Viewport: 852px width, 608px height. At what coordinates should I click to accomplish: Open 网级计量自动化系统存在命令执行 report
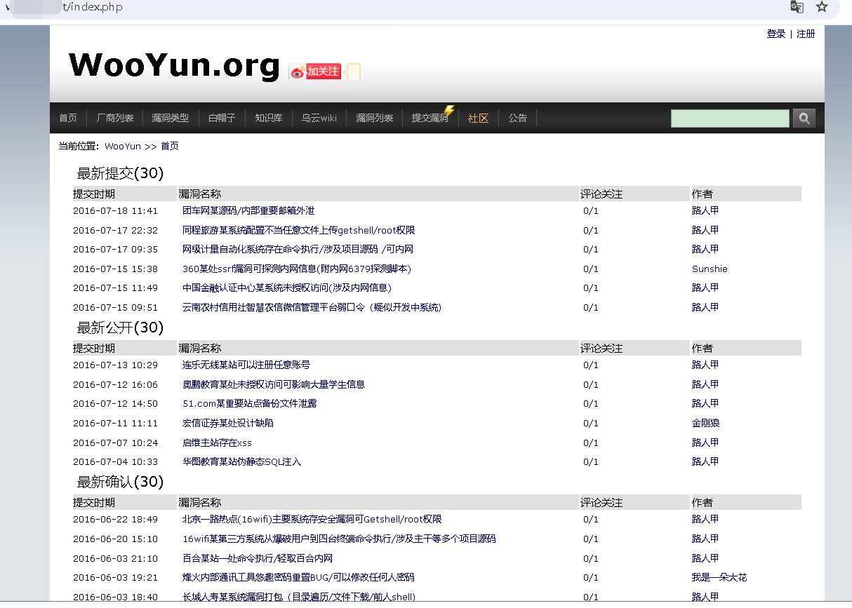pos(298,250)
